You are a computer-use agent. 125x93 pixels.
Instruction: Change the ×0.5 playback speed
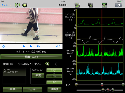(x=58, y=46)
